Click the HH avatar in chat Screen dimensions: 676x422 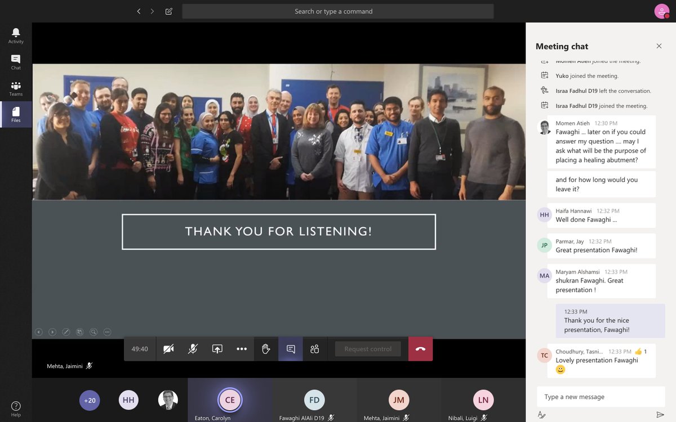[x=544, y=215]
